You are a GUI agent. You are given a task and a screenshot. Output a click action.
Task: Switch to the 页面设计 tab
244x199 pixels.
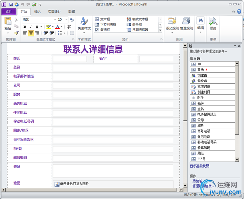[x=54, y=11]
